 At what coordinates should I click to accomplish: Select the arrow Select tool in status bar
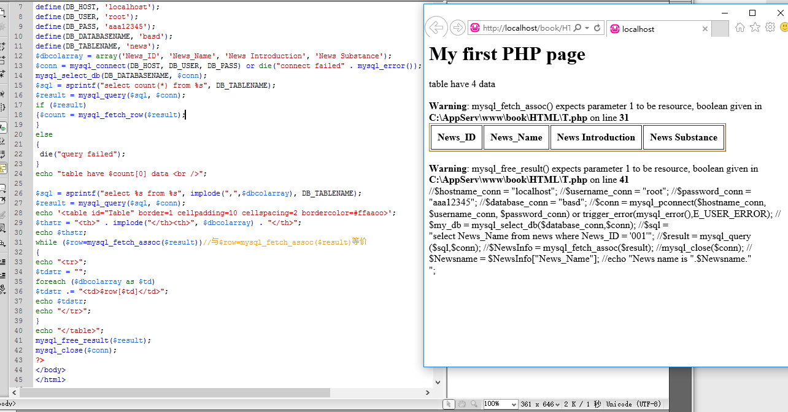tap(449, 404)
